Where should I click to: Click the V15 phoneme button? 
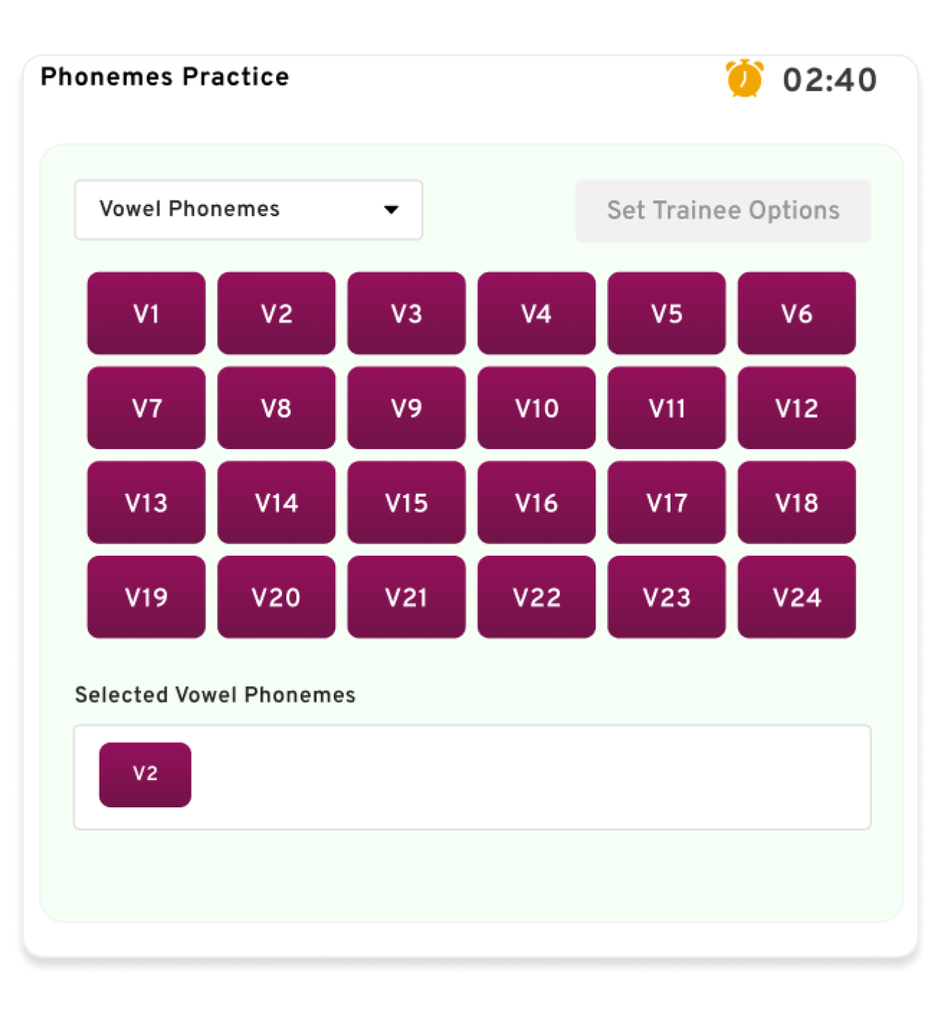[407, 502]
